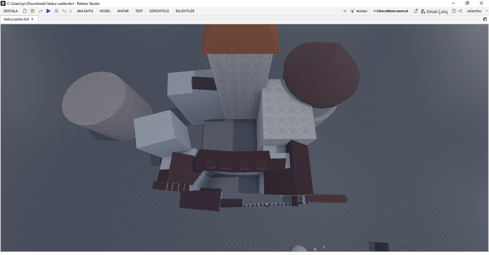
Task: Expand the quick access toolbar dropdown
Action: (71, 11)
